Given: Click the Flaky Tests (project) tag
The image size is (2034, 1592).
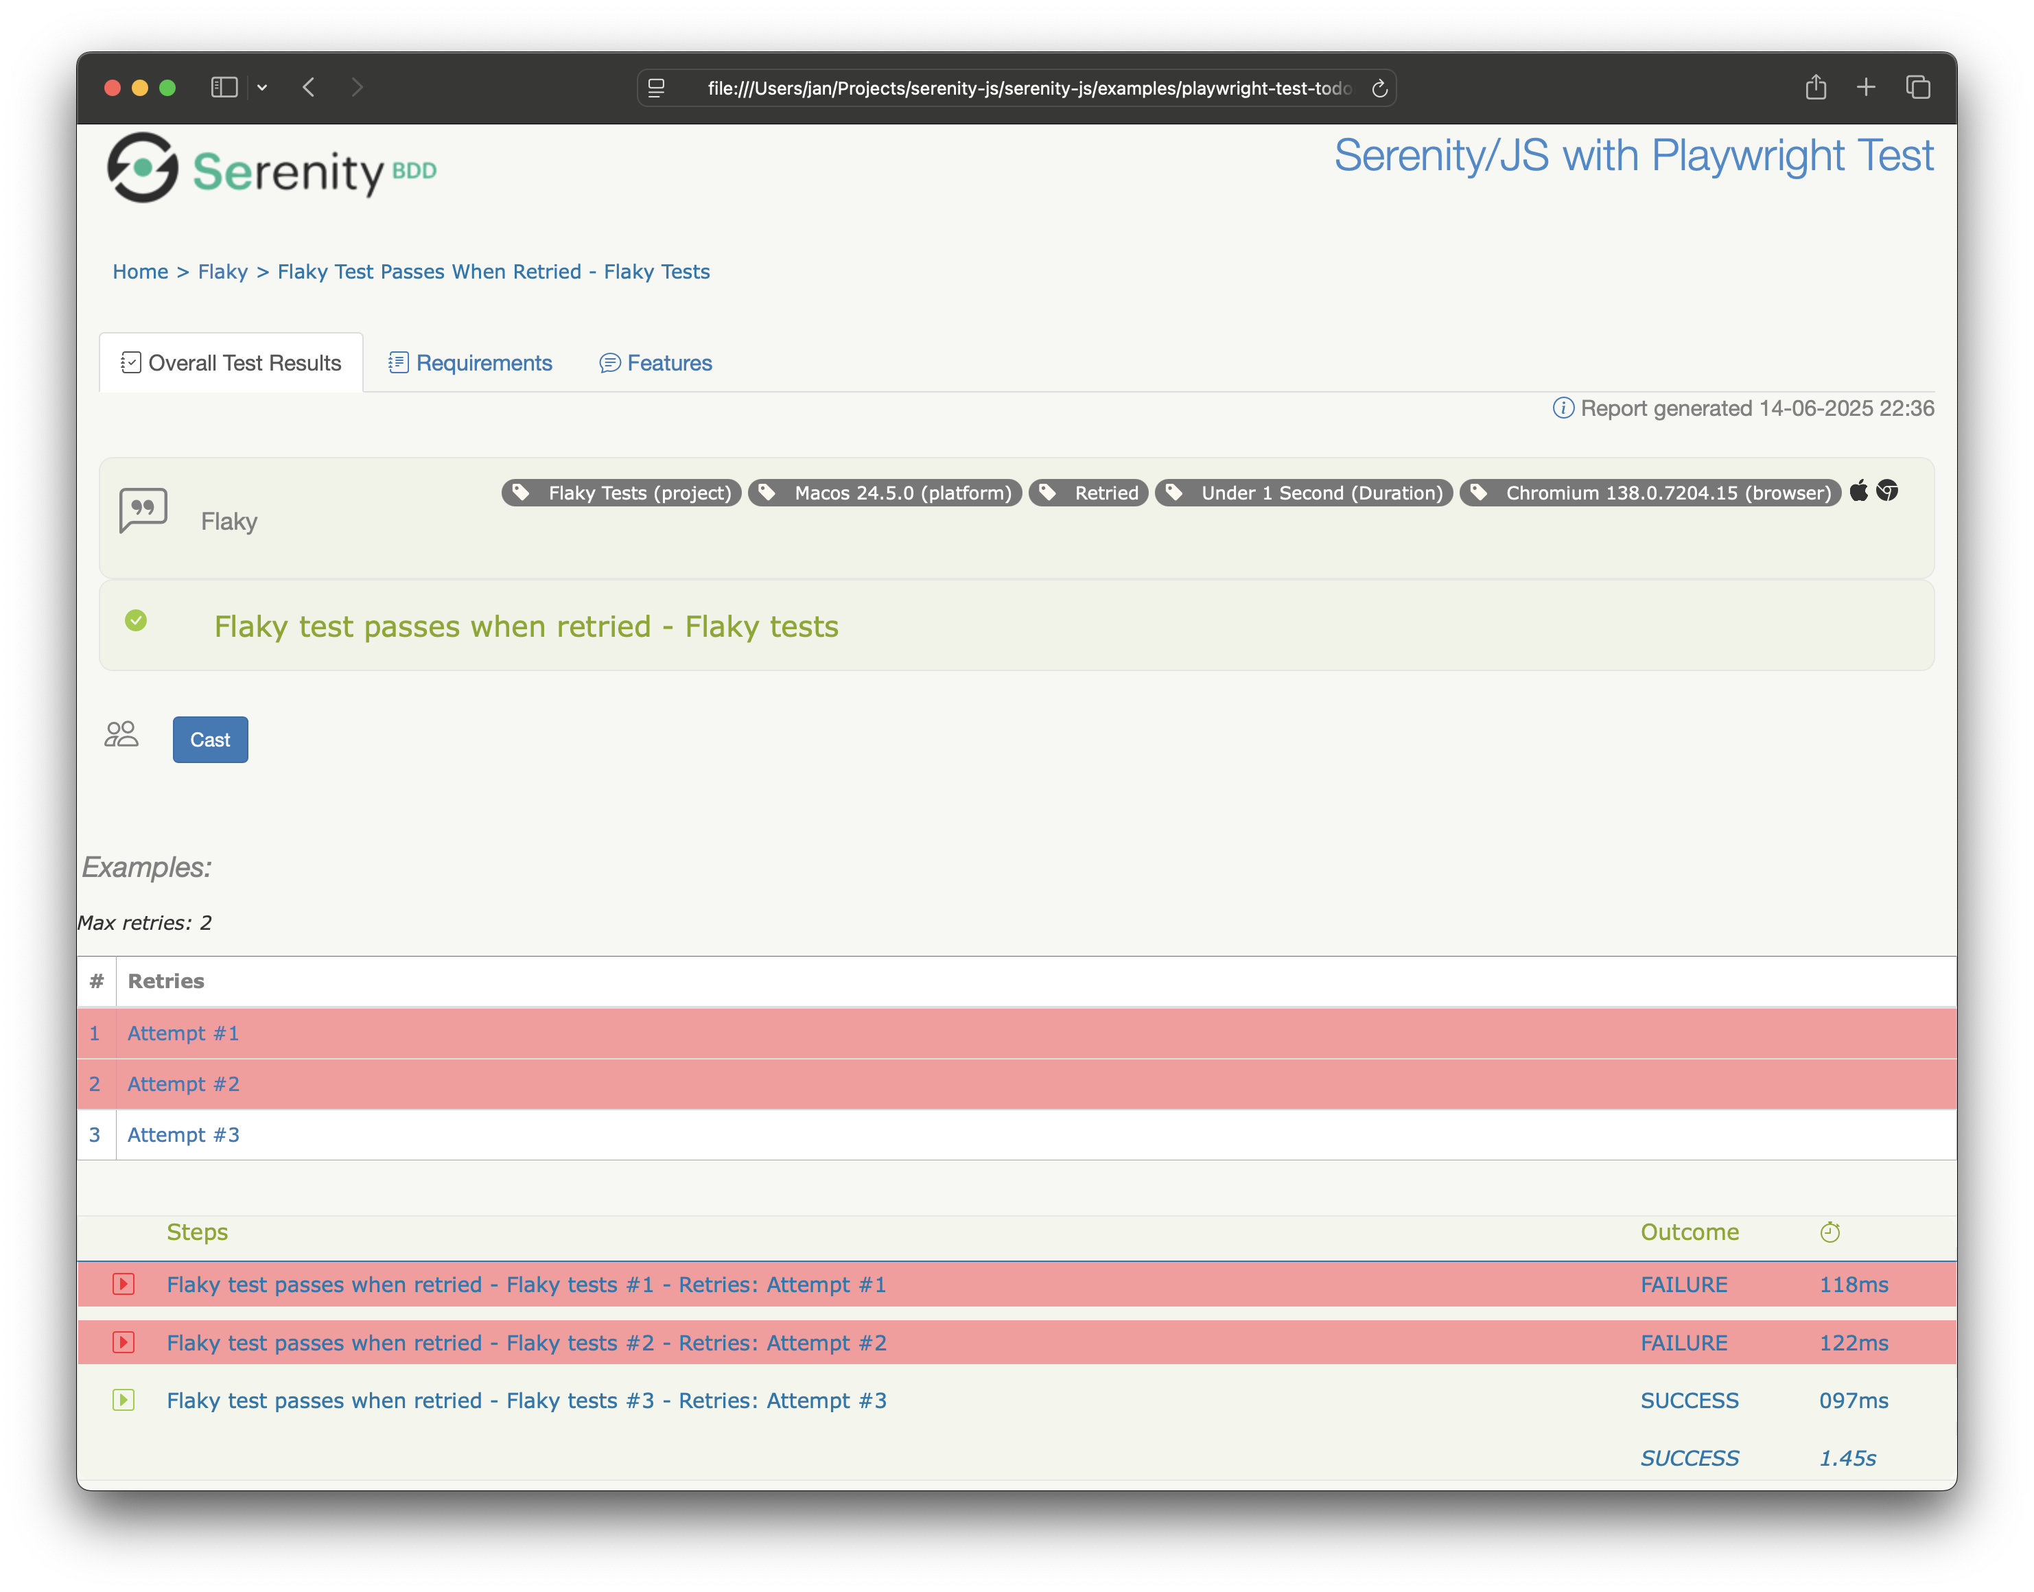Looking at the screenshot, I should (x=622, y=492).
